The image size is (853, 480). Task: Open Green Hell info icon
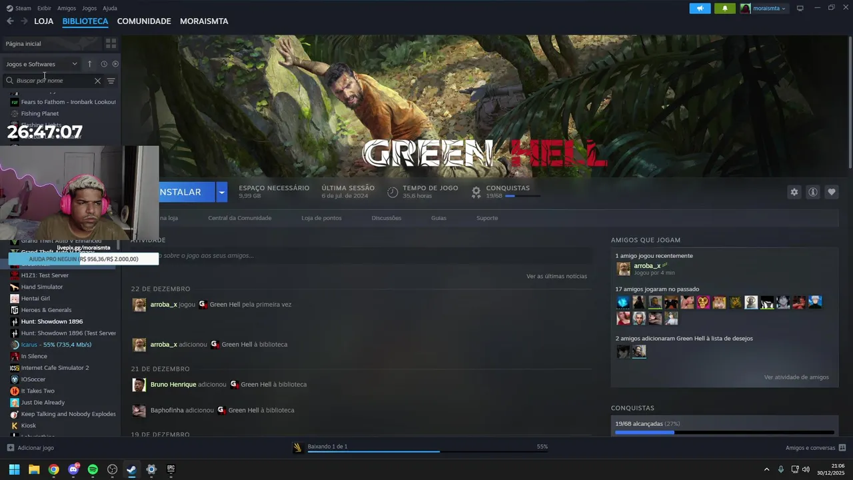coord(813,192)
